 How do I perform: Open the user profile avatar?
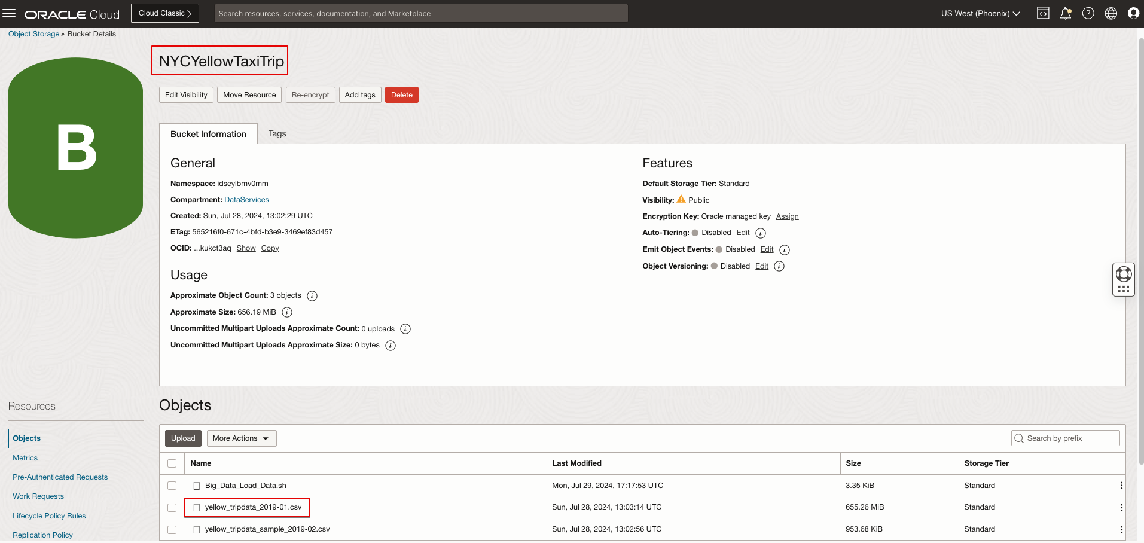[x=1133, y=13]
